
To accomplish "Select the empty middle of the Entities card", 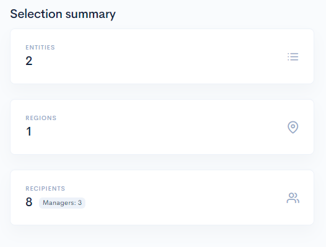I will pyautogui.click(x=162, y=56).
